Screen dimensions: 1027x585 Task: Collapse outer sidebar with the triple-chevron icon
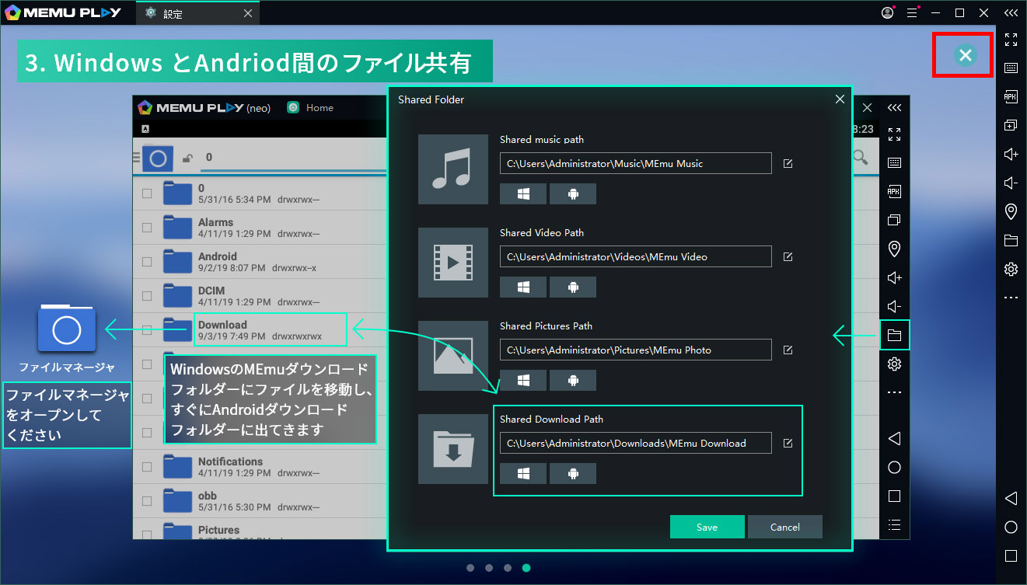(1011, 12)
